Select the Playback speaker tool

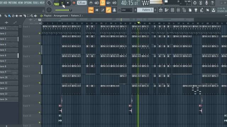coord(35,16)
